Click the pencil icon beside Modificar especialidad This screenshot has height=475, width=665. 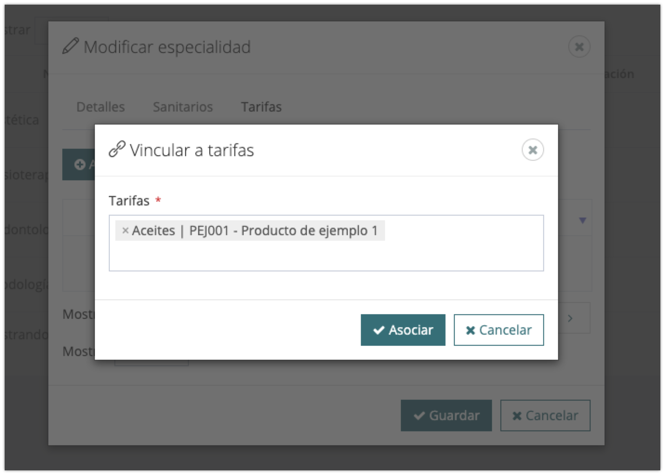click(x=70, y=47)
